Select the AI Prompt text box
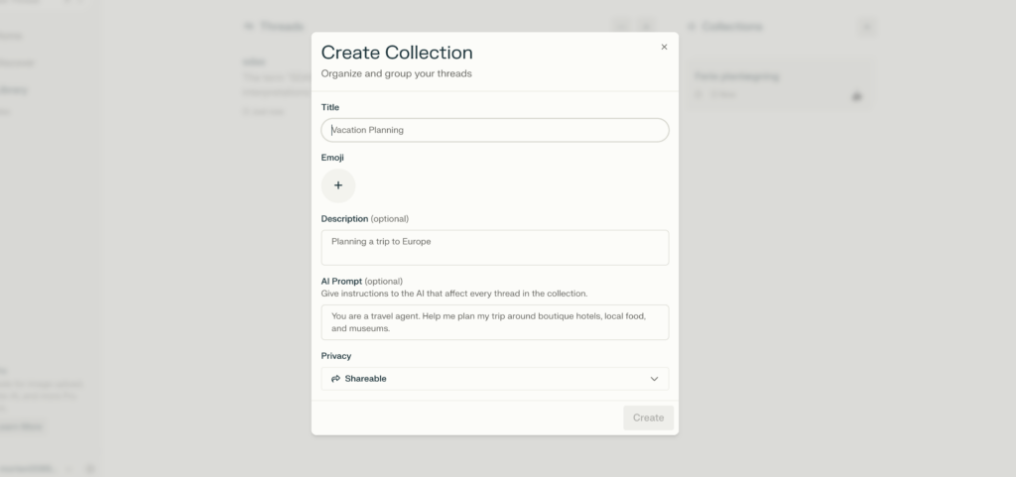The height and width of the screenshot is (477, 1016). [495, 322]
